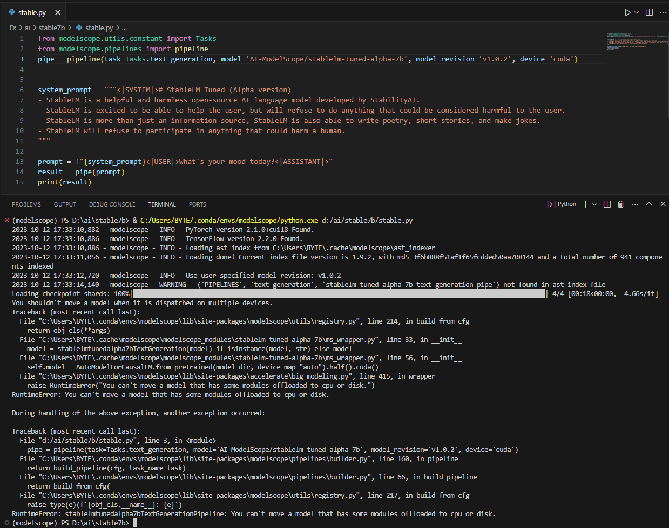Split the editor to the right
Screen dimensions: 669x528
point(649,12)
